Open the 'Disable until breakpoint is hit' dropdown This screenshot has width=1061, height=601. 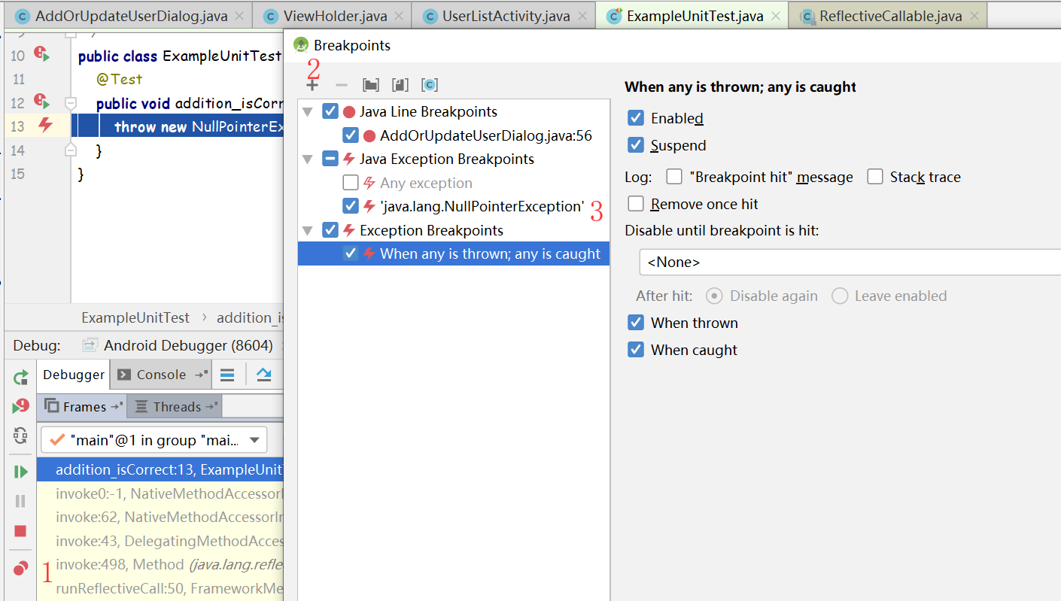pos(850,263)
